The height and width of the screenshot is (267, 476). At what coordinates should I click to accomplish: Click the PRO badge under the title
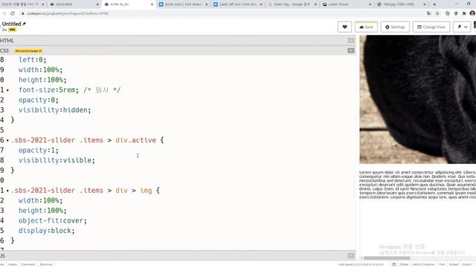(12, 30)
